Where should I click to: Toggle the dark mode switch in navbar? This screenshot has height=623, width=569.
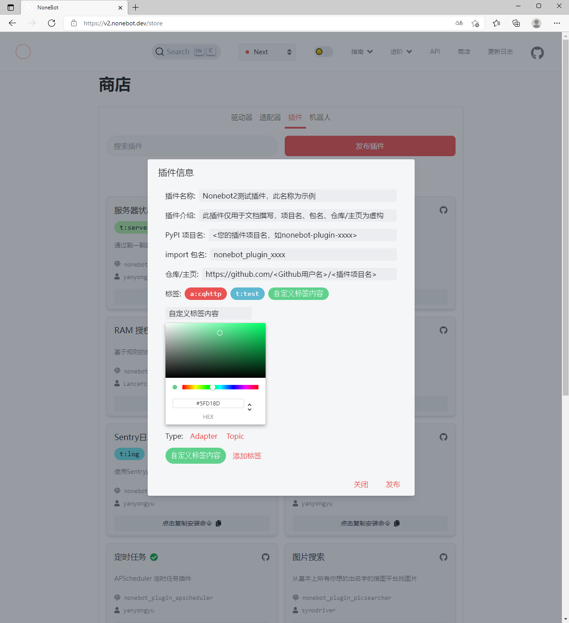coord(323,52)
